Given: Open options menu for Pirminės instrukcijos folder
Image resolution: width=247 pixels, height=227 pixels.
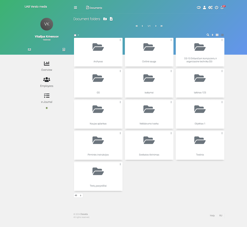Looking at the screenshot, I should [120, 133].
